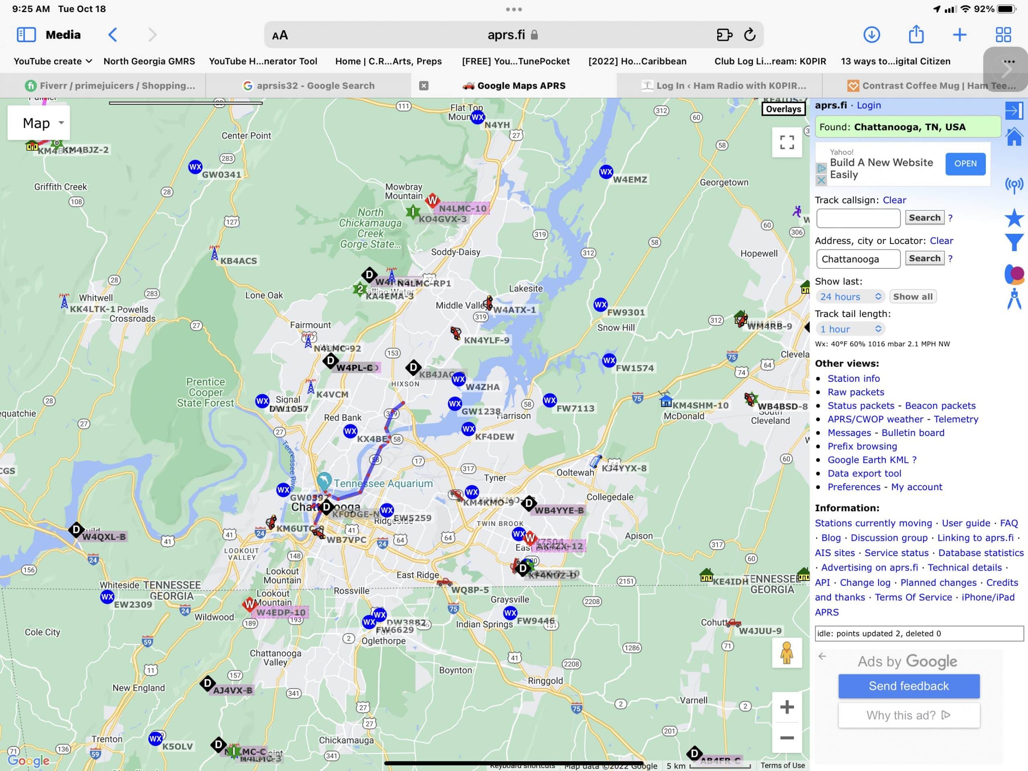
Task: Expand the YouTube create bookmarks folder
Action: pyautogui.click(x=53, y=61)
